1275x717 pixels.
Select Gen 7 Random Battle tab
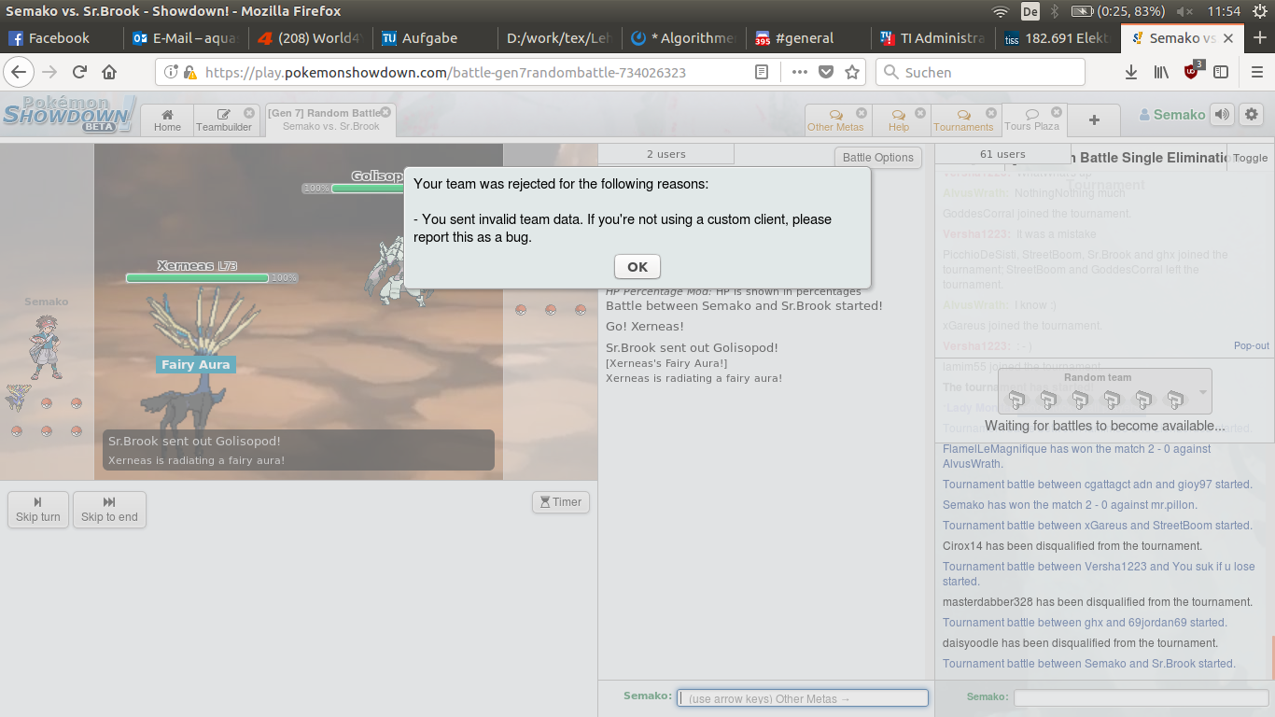point(330,119)
